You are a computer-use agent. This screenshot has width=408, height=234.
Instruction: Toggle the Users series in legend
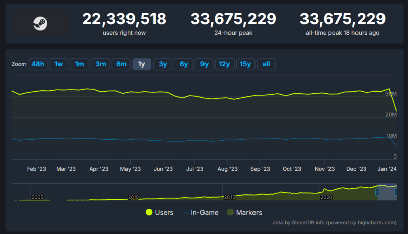tap(160, 212)
